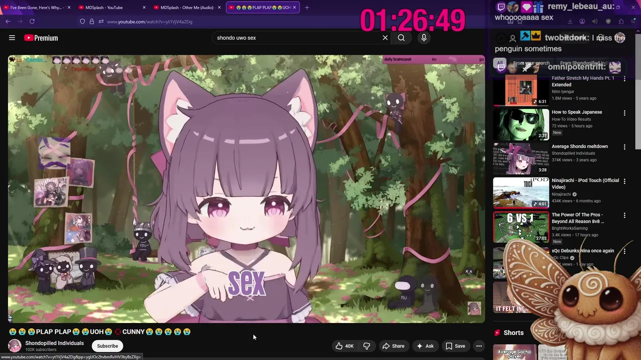Open options for 'Father Stretch My Hands' video
Screen dimensions: 641x360
coord(624,78)
